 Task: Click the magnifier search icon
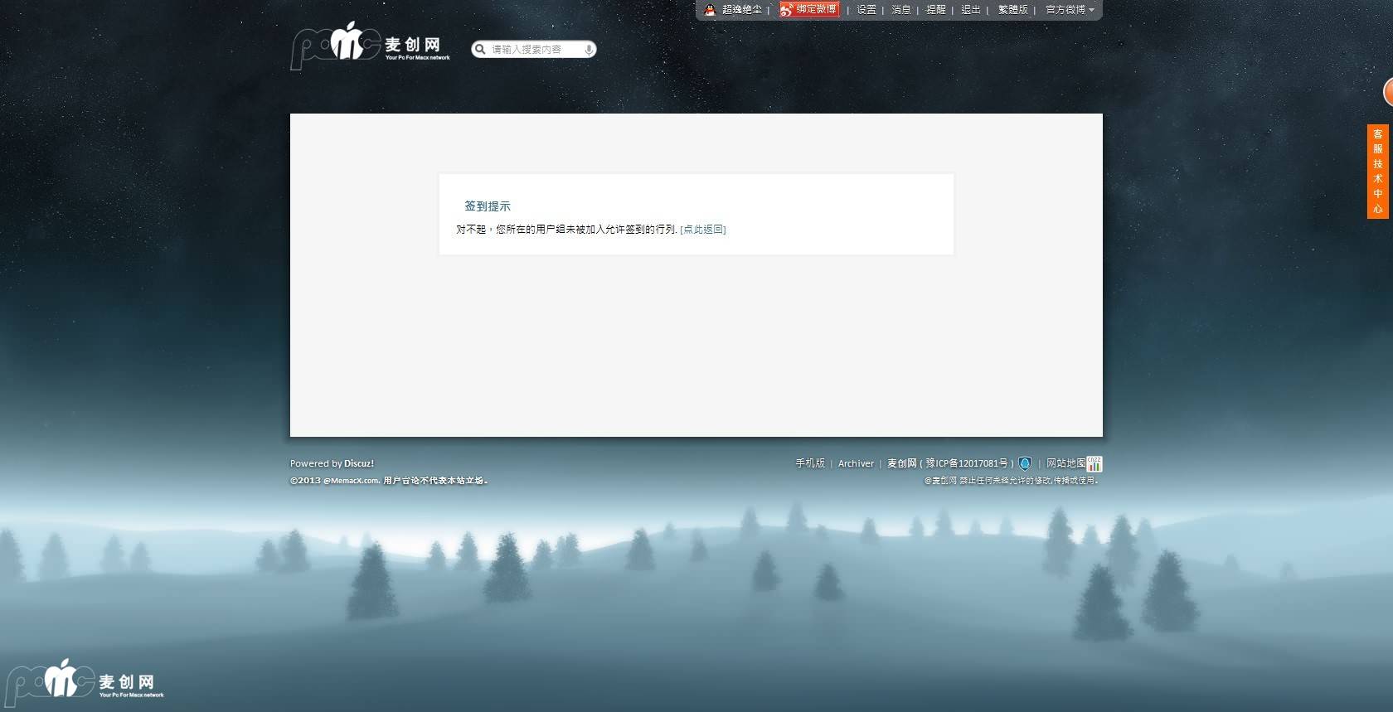[480, 50]
